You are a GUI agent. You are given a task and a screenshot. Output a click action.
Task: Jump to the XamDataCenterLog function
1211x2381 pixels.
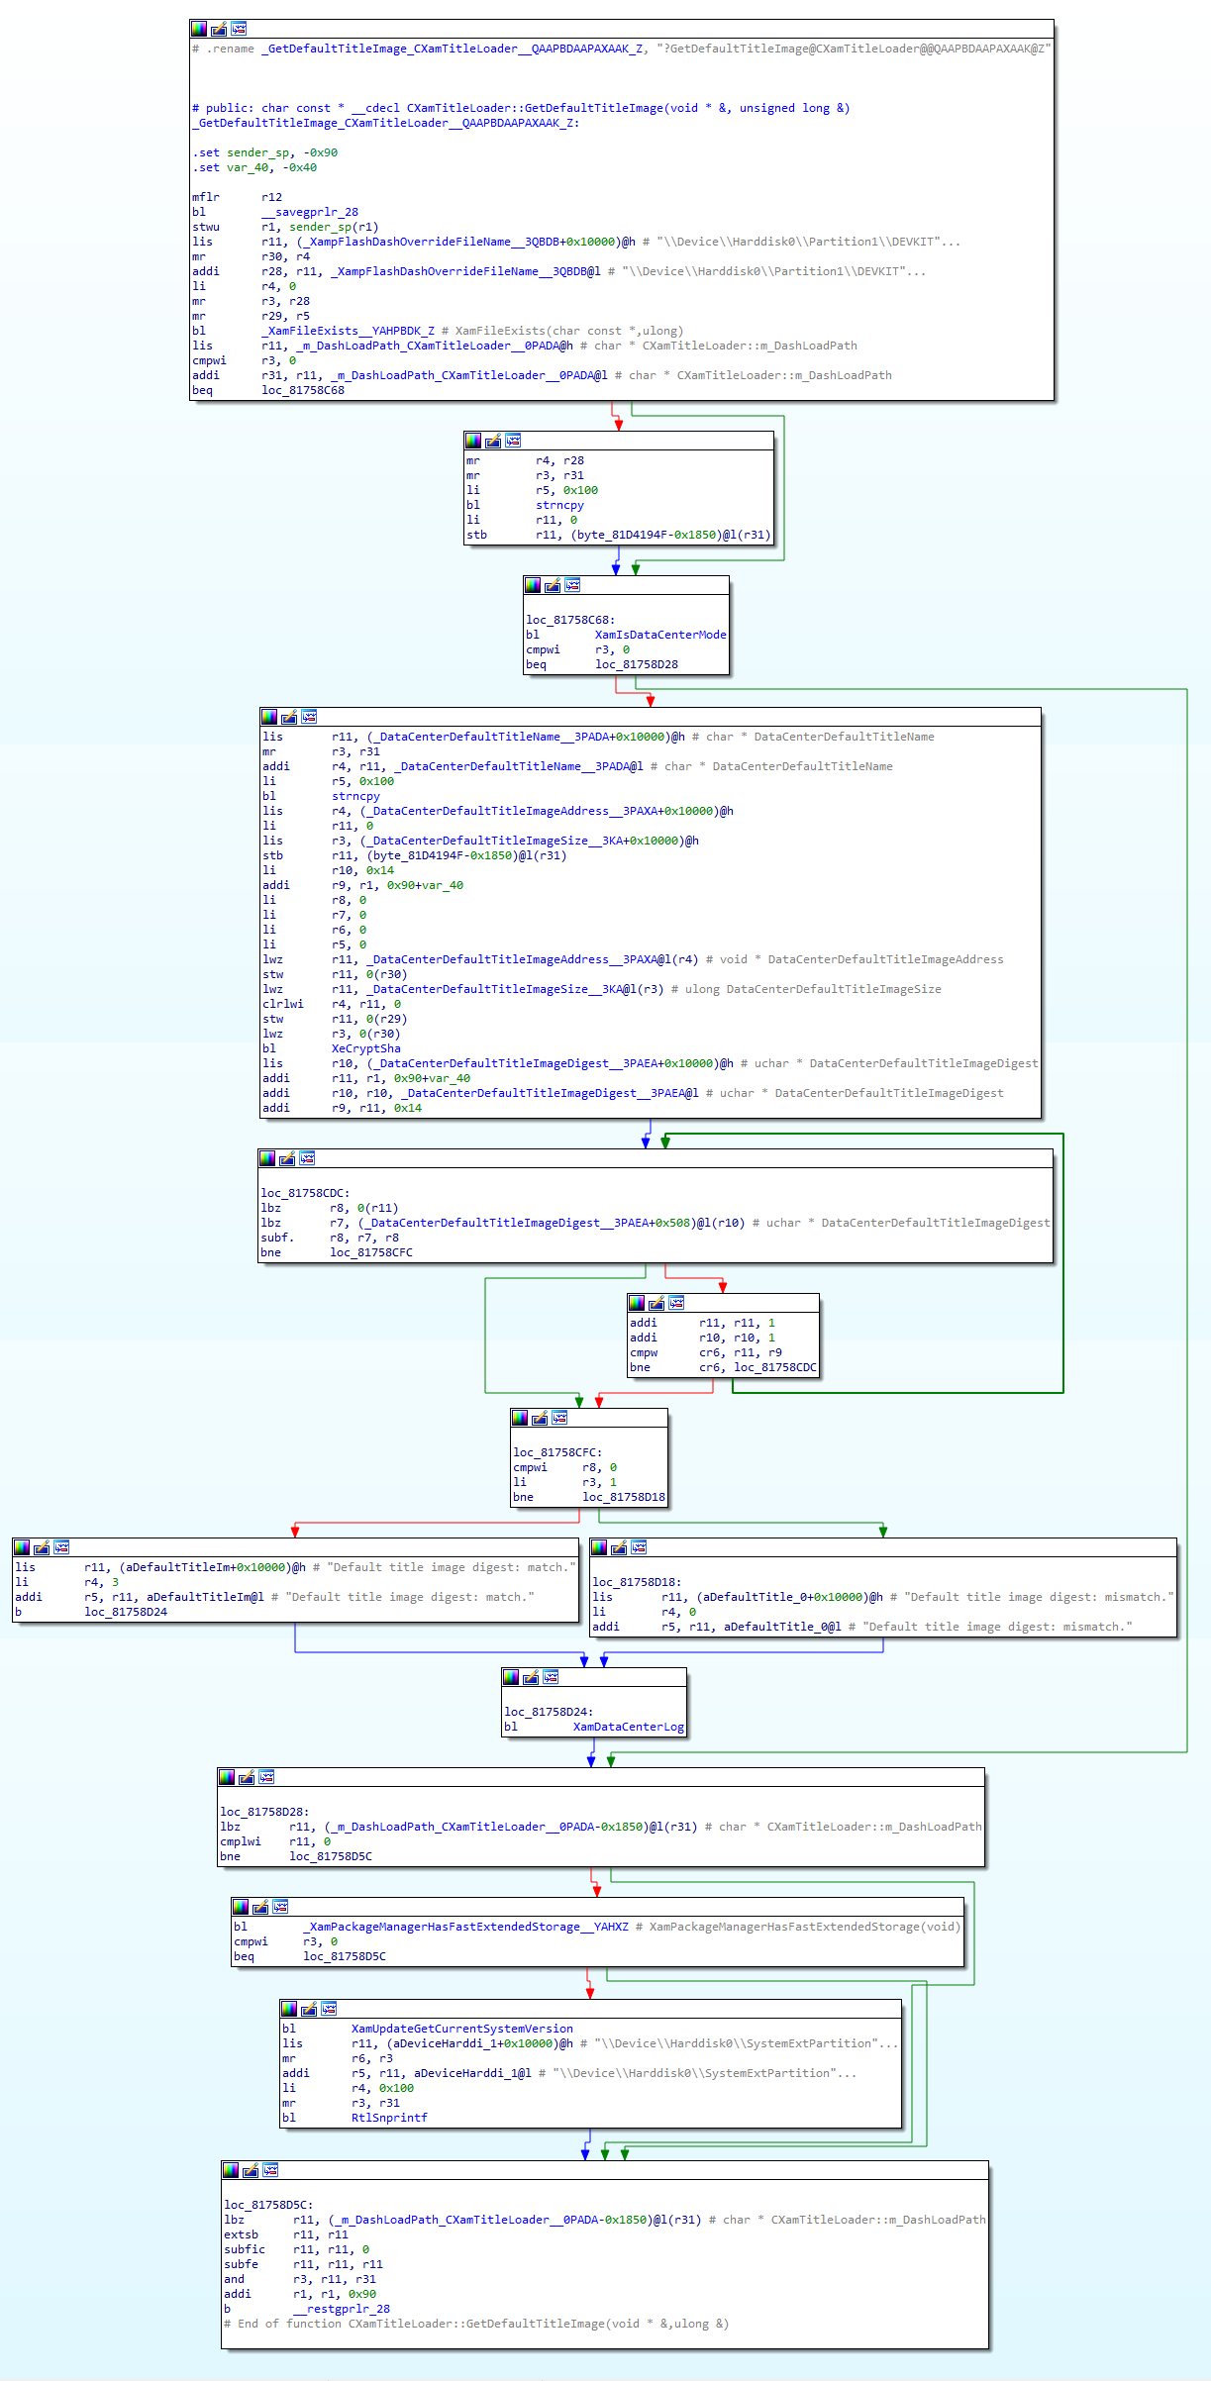tap(628, 1727)
